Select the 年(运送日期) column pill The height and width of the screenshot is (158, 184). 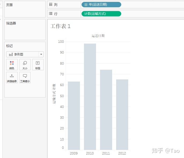101,5
